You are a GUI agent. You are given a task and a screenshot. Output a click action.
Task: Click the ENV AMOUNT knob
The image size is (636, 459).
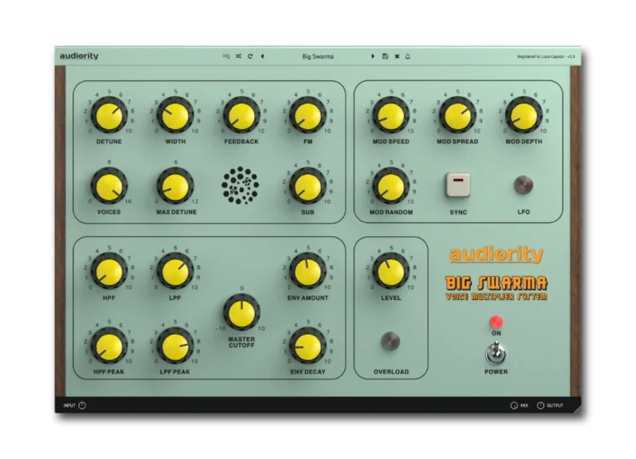(308, 272)
